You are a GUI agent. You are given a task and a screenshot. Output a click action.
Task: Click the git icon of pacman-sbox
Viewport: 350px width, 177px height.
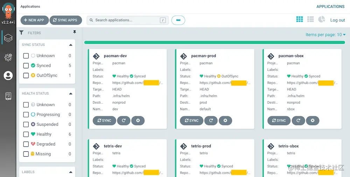271,56
